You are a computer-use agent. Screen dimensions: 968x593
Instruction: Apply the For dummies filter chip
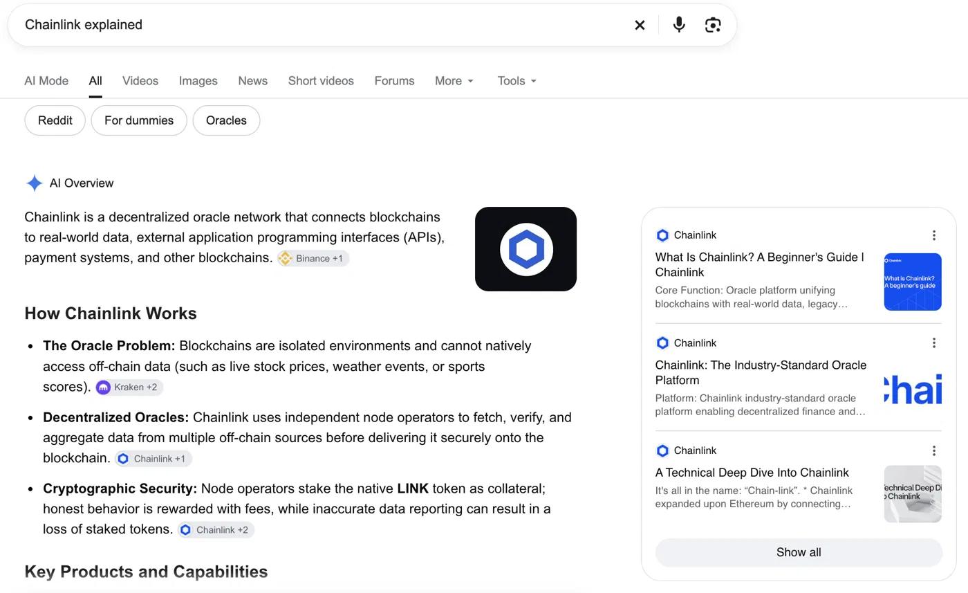(x=139, y=120)
